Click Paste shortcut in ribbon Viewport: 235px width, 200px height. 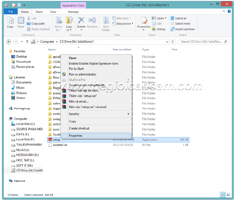coord(38,29)
